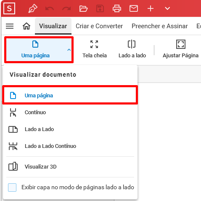This screenshot has width=201, height=201.
Task: Go to the Home screen
Action: (26, 26)
